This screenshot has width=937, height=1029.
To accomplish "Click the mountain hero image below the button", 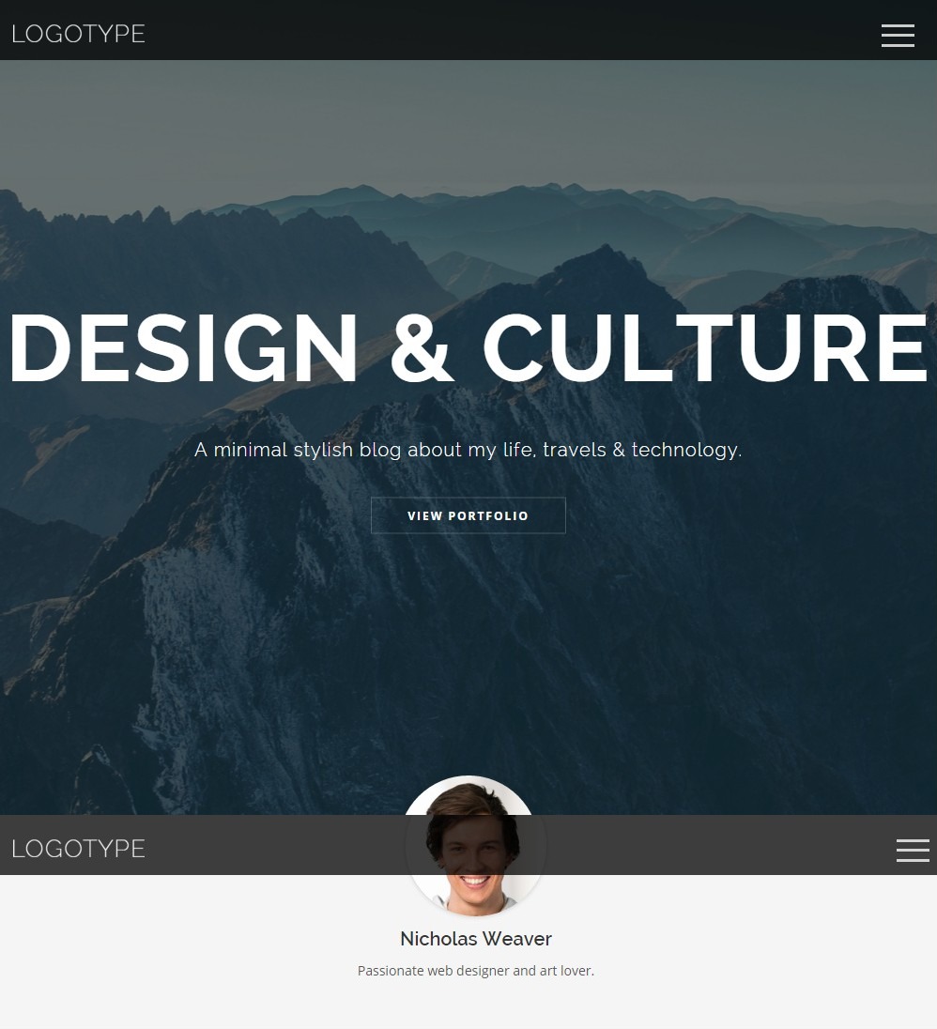I will [x=468, y=656].
